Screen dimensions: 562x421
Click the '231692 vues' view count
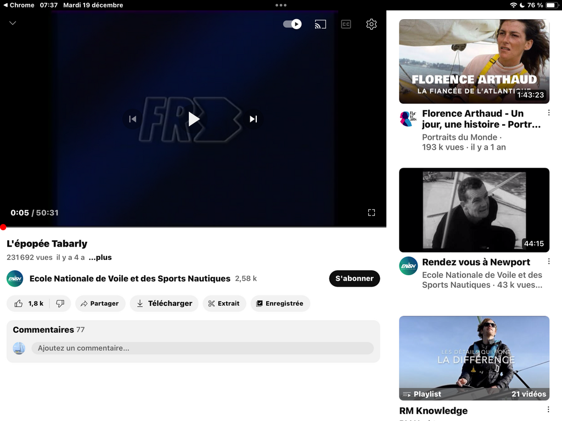[x=30, y=258]
